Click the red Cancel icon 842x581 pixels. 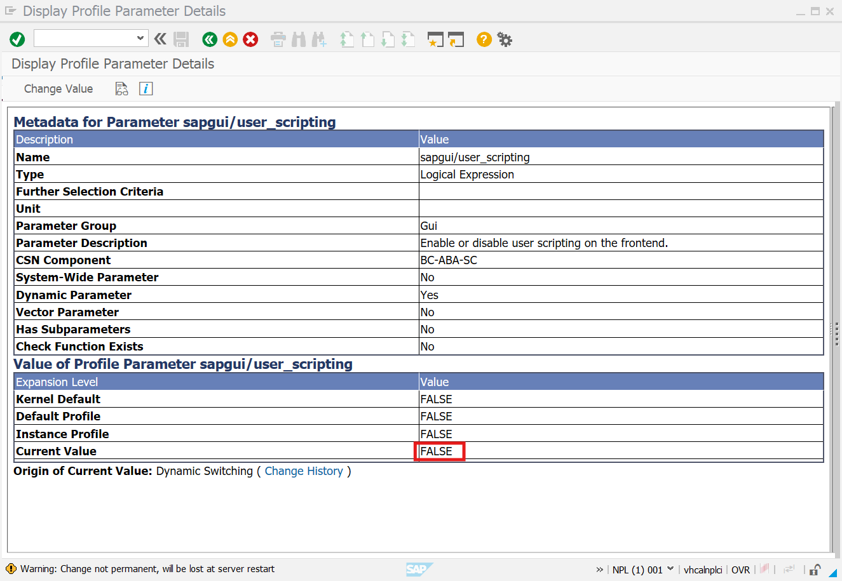(251, 39)
